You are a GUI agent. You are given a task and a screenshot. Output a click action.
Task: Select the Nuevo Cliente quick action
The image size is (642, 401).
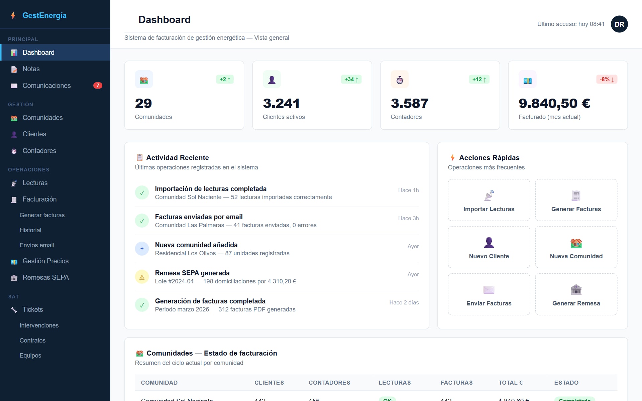click(489, 247)
